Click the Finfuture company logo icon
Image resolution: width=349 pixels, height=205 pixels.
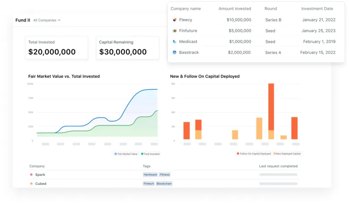[174, 31]
